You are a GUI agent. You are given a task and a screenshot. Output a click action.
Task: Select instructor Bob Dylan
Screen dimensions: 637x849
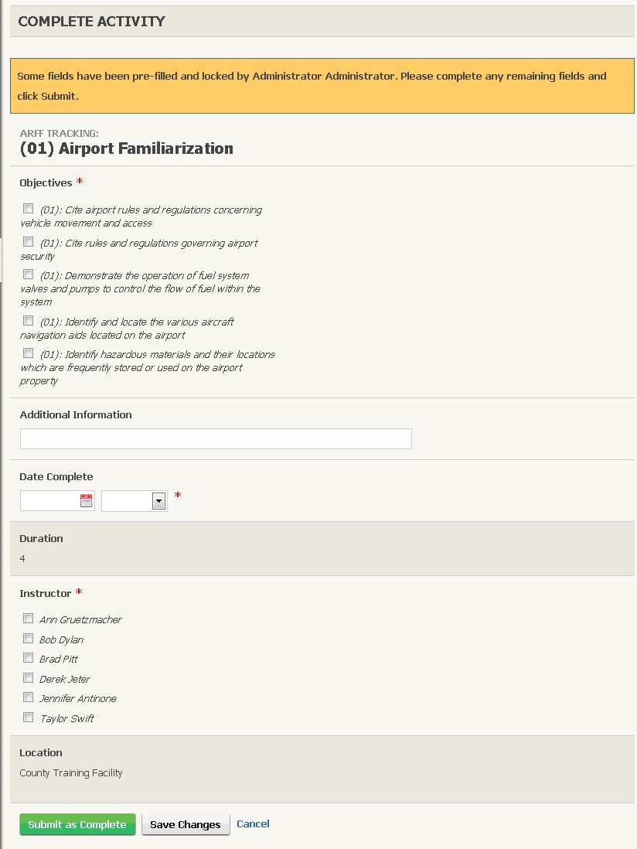click(29, 638)
